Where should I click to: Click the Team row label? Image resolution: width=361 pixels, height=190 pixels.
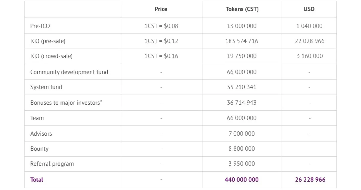click(x=37, y=118)
